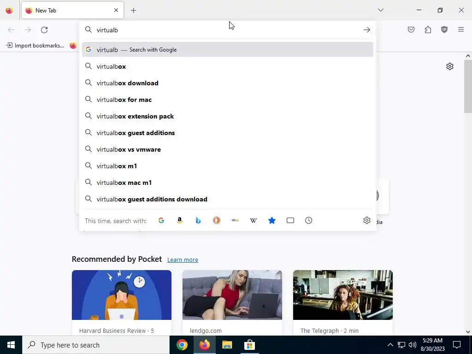Search this time with Google icon
Screen dimensions: 472x354
point(161,220)
